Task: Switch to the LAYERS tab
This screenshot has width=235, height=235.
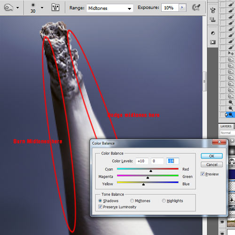Action: 226,126
